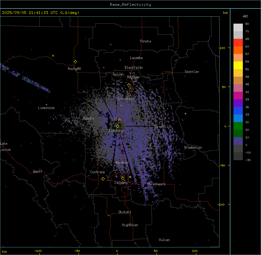
Task: Select the Didsbury town label
Action: pyautogui.click(x=116, y=131)
